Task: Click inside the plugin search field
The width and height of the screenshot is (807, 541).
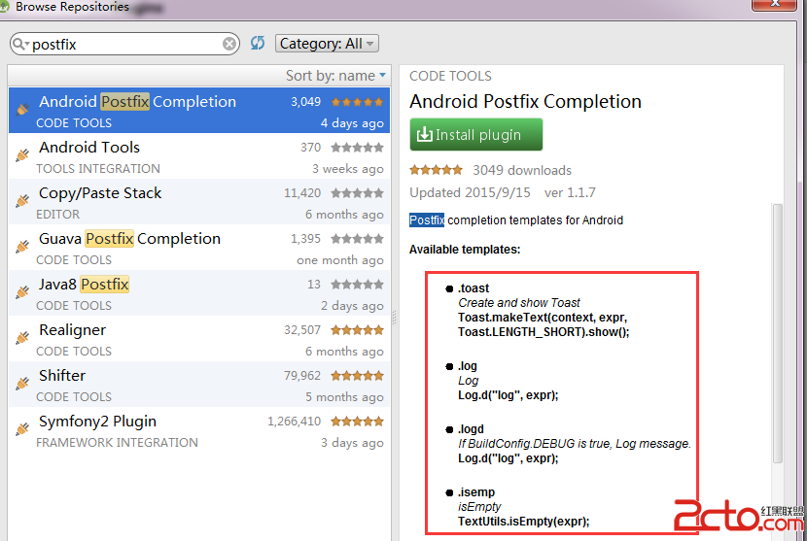Action: point(125,45)
